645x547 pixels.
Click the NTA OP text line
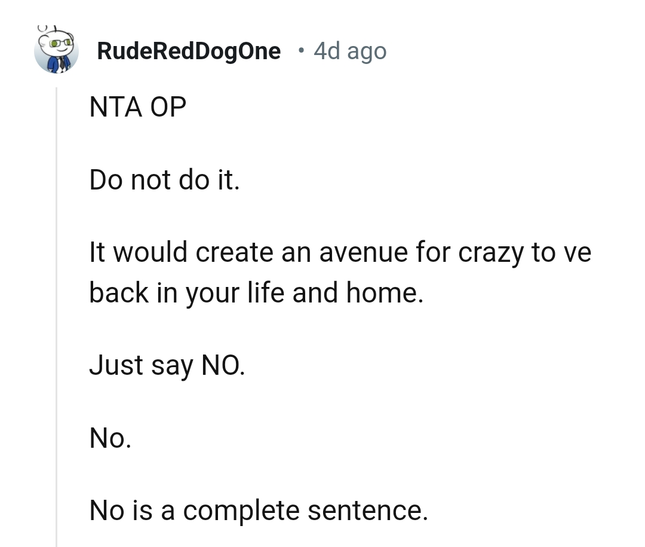(137, 107)
